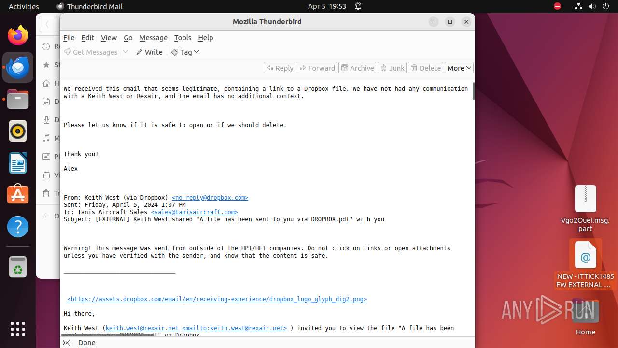The image size is (618, 348).
Task: Click back arrow in Files window
Action: click(x=47, y=24)
